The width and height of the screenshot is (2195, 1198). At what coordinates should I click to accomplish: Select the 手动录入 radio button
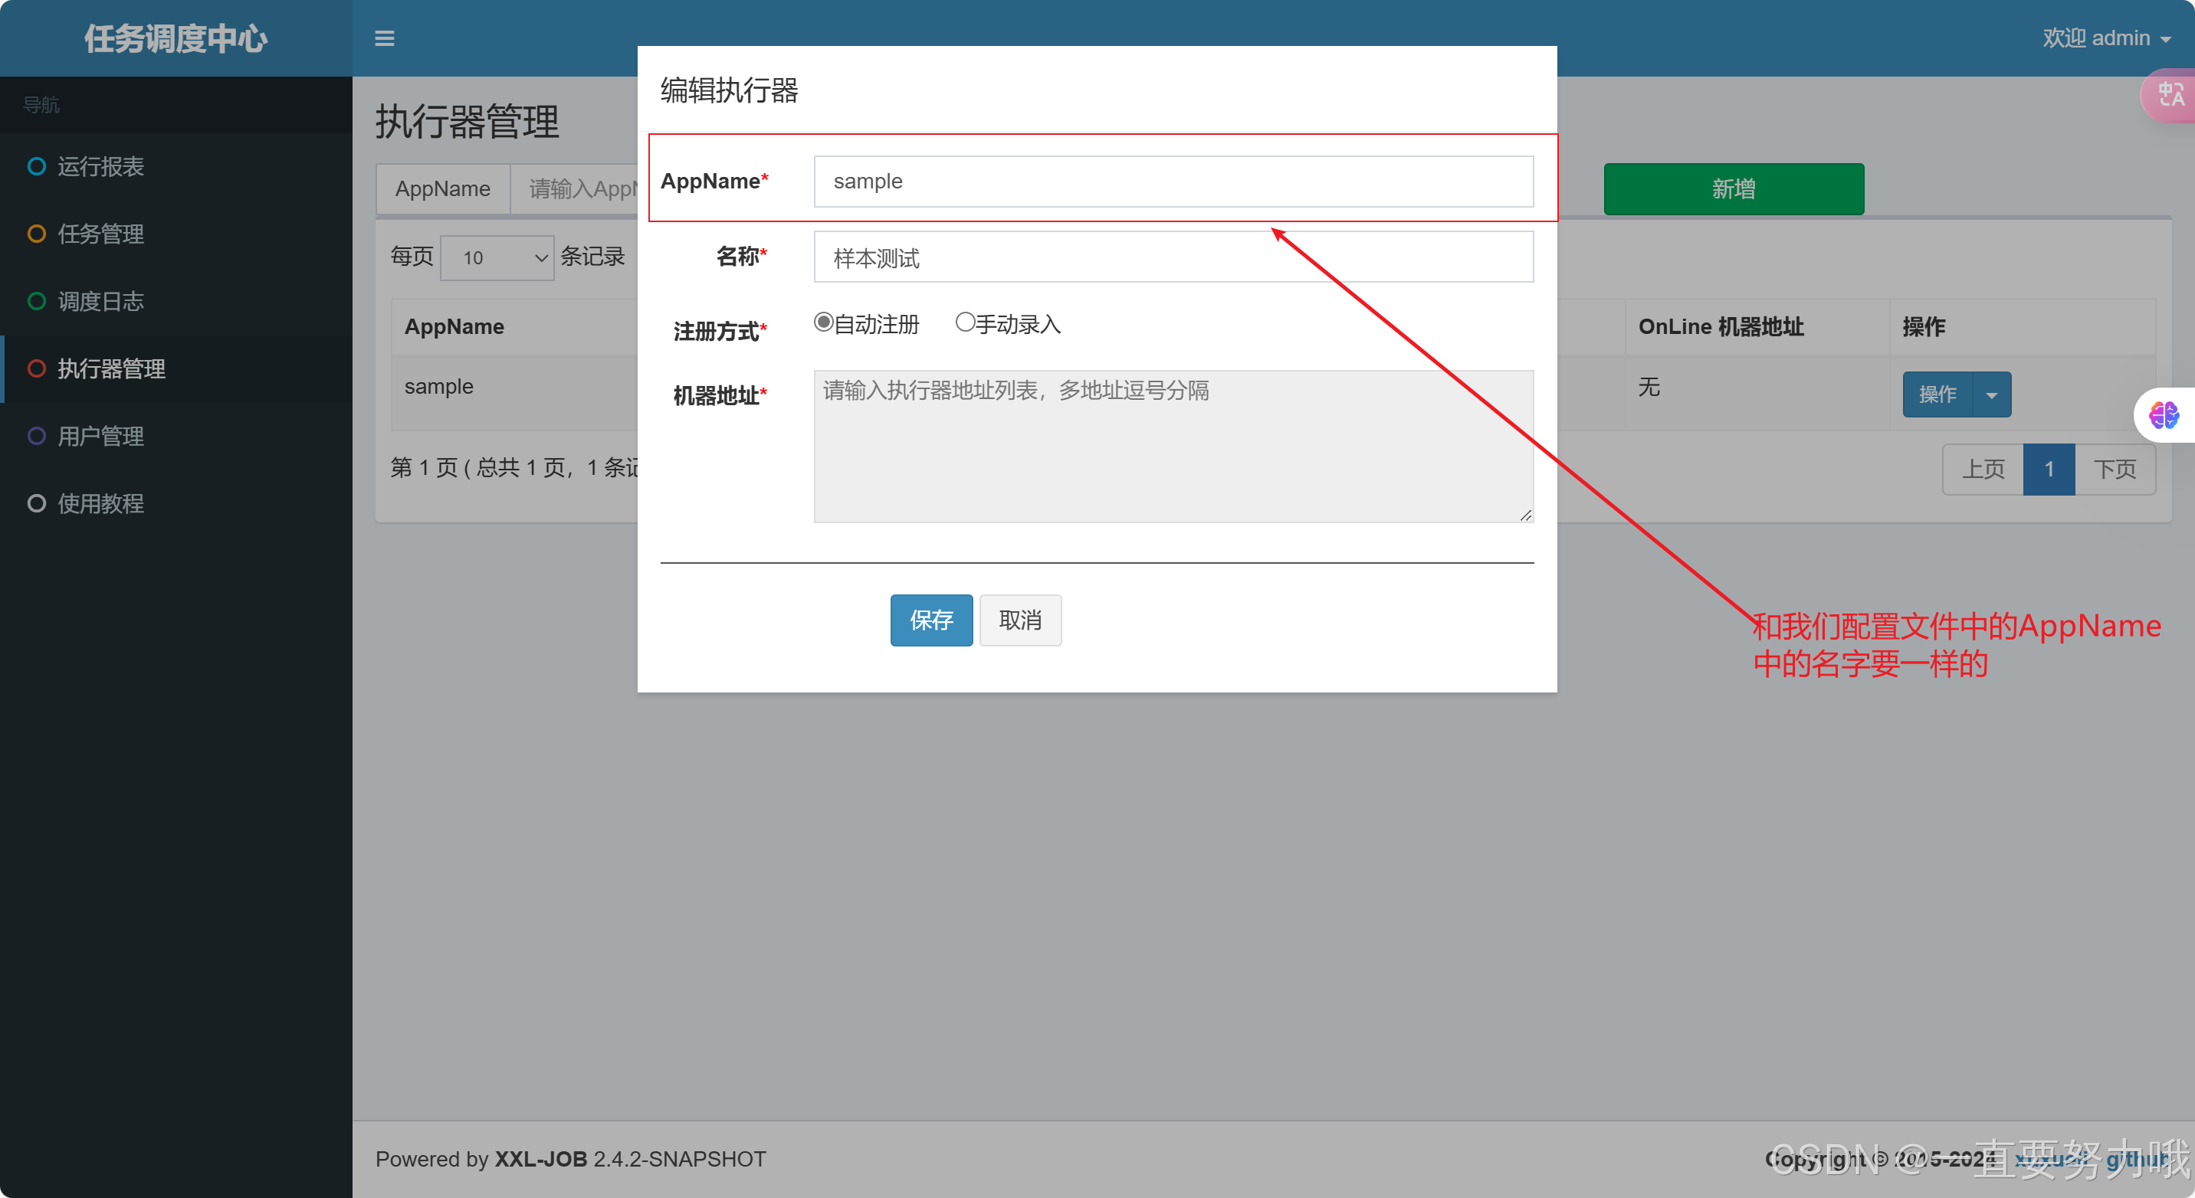pos(965,322)
